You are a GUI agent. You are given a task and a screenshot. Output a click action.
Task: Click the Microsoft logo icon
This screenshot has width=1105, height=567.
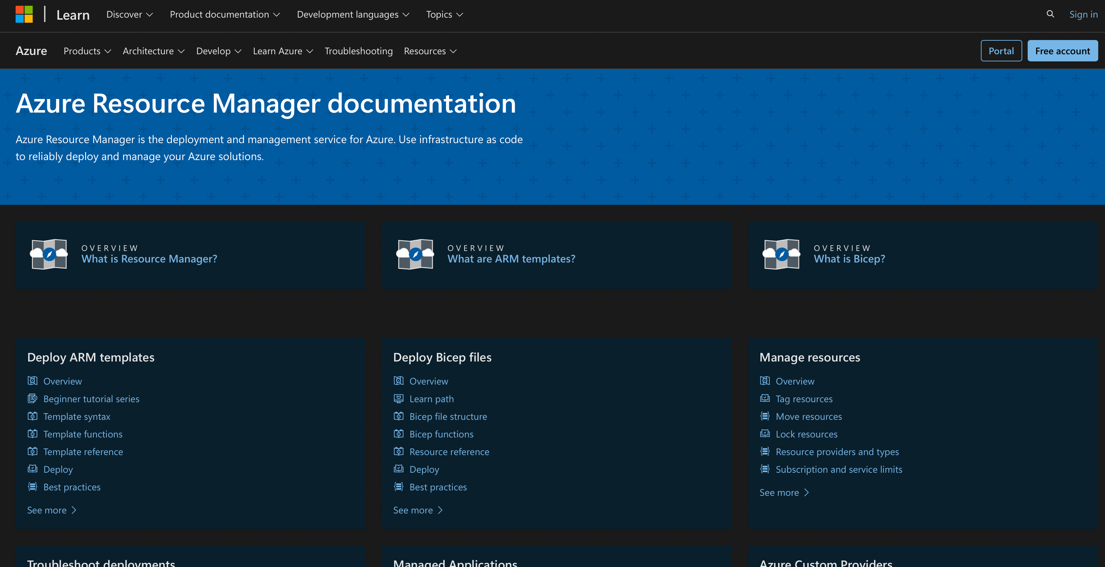[24, 14]
